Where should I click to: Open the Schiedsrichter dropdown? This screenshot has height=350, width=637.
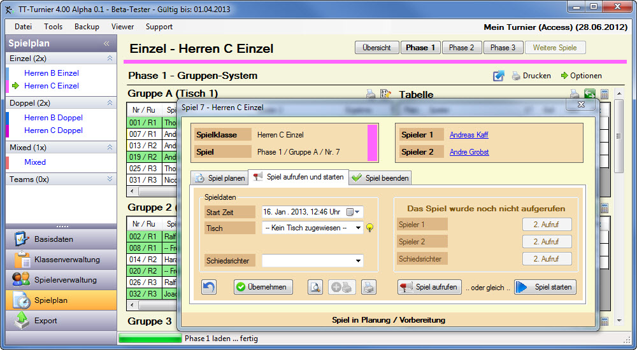pos(359,260)
